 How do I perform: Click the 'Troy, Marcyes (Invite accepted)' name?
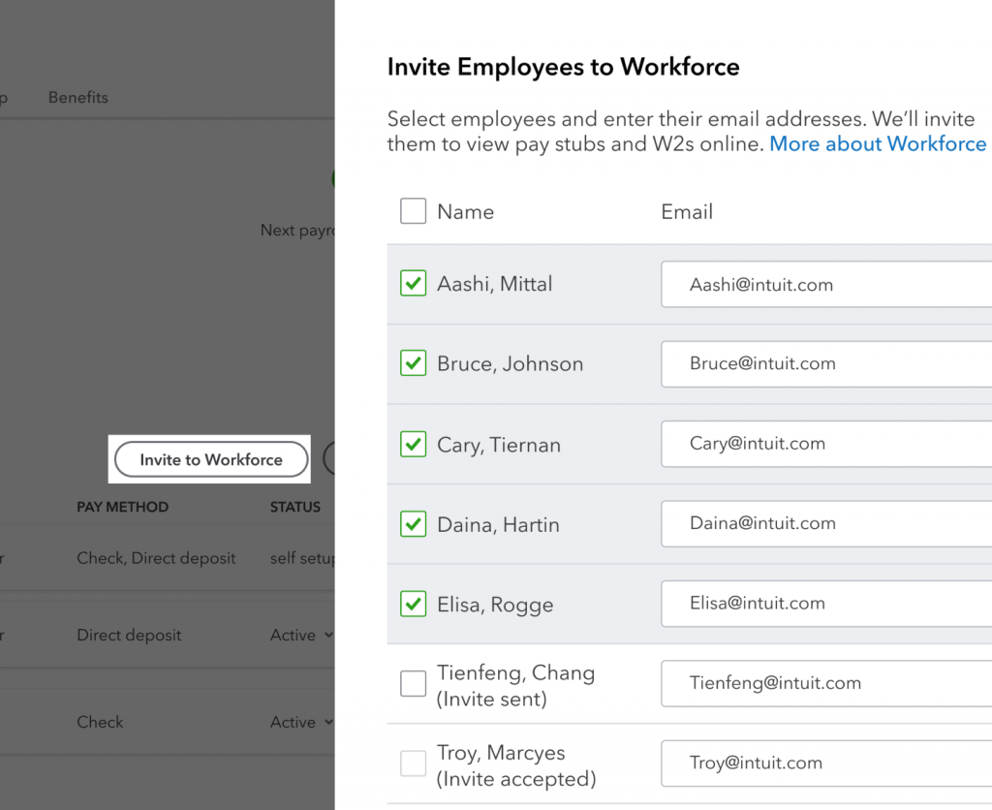(x=516, y=765)
